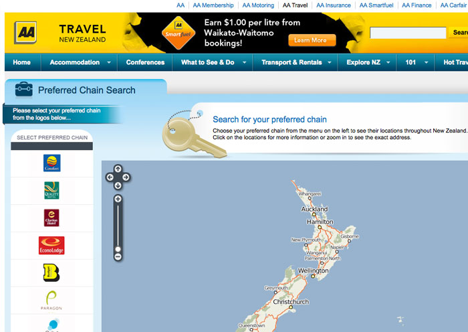This screenshot has height=332, width=468.
Task: Open the Transport & Rentals dropdown
Action: pos(296,62)
